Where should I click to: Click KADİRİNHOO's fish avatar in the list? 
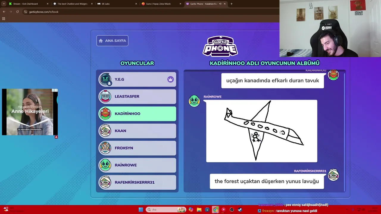click(x=105, y=114)
